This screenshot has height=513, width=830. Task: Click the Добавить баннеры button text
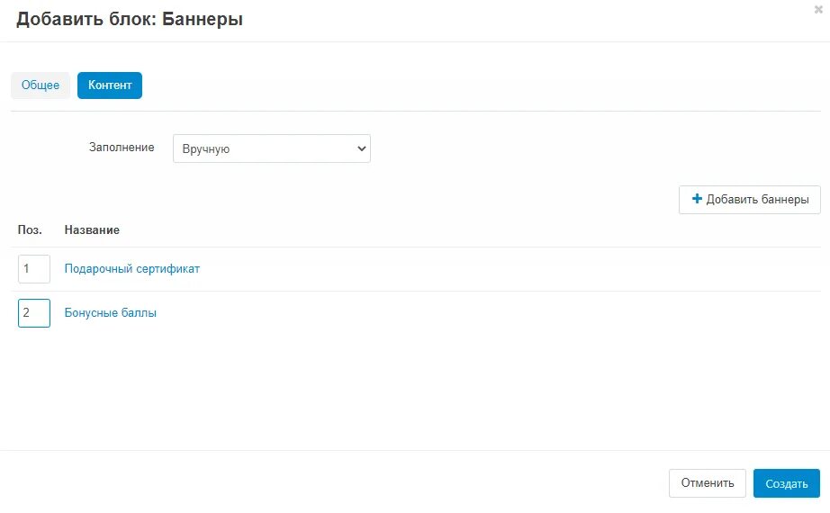[x=757, y=199]
